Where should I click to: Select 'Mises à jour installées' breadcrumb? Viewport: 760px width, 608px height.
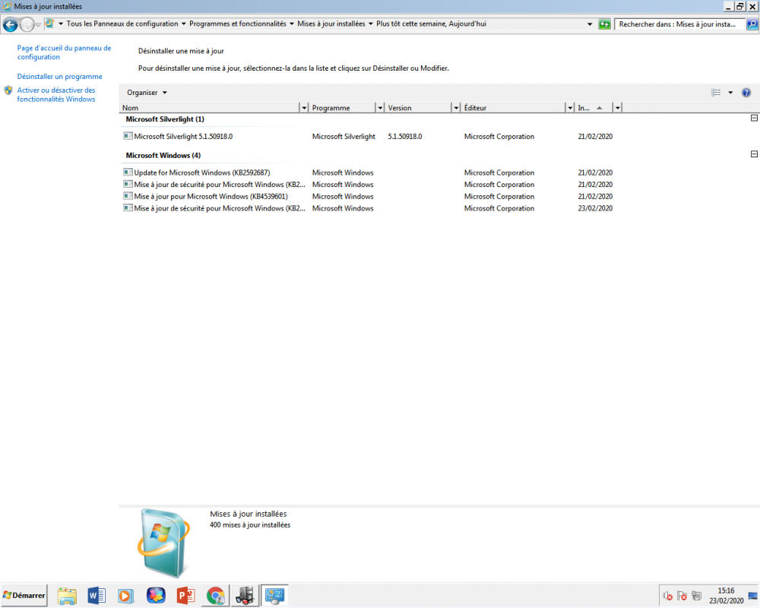pos(331,24)
